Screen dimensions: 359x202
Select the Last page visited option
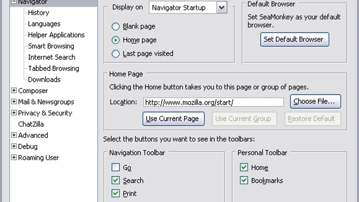click(x=116, y=54)
